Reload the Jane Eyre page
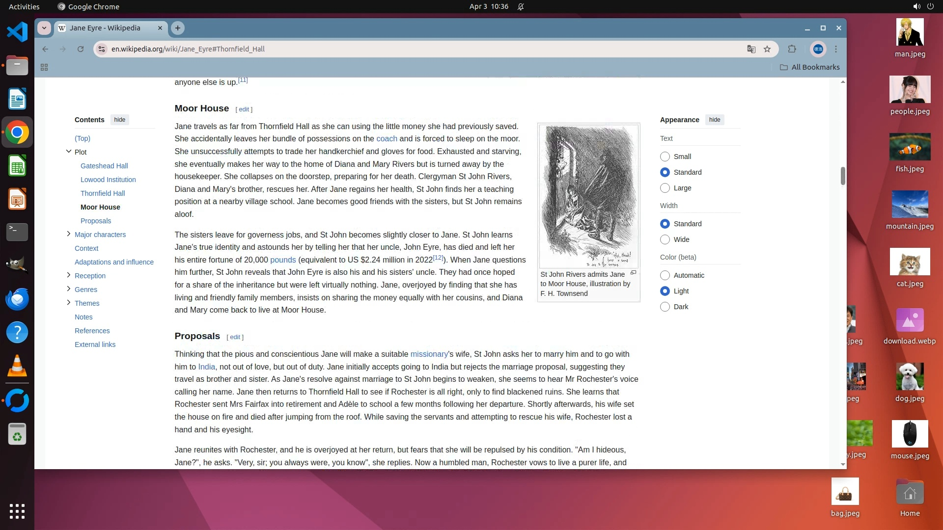943x530 pixels. [81, 49]
